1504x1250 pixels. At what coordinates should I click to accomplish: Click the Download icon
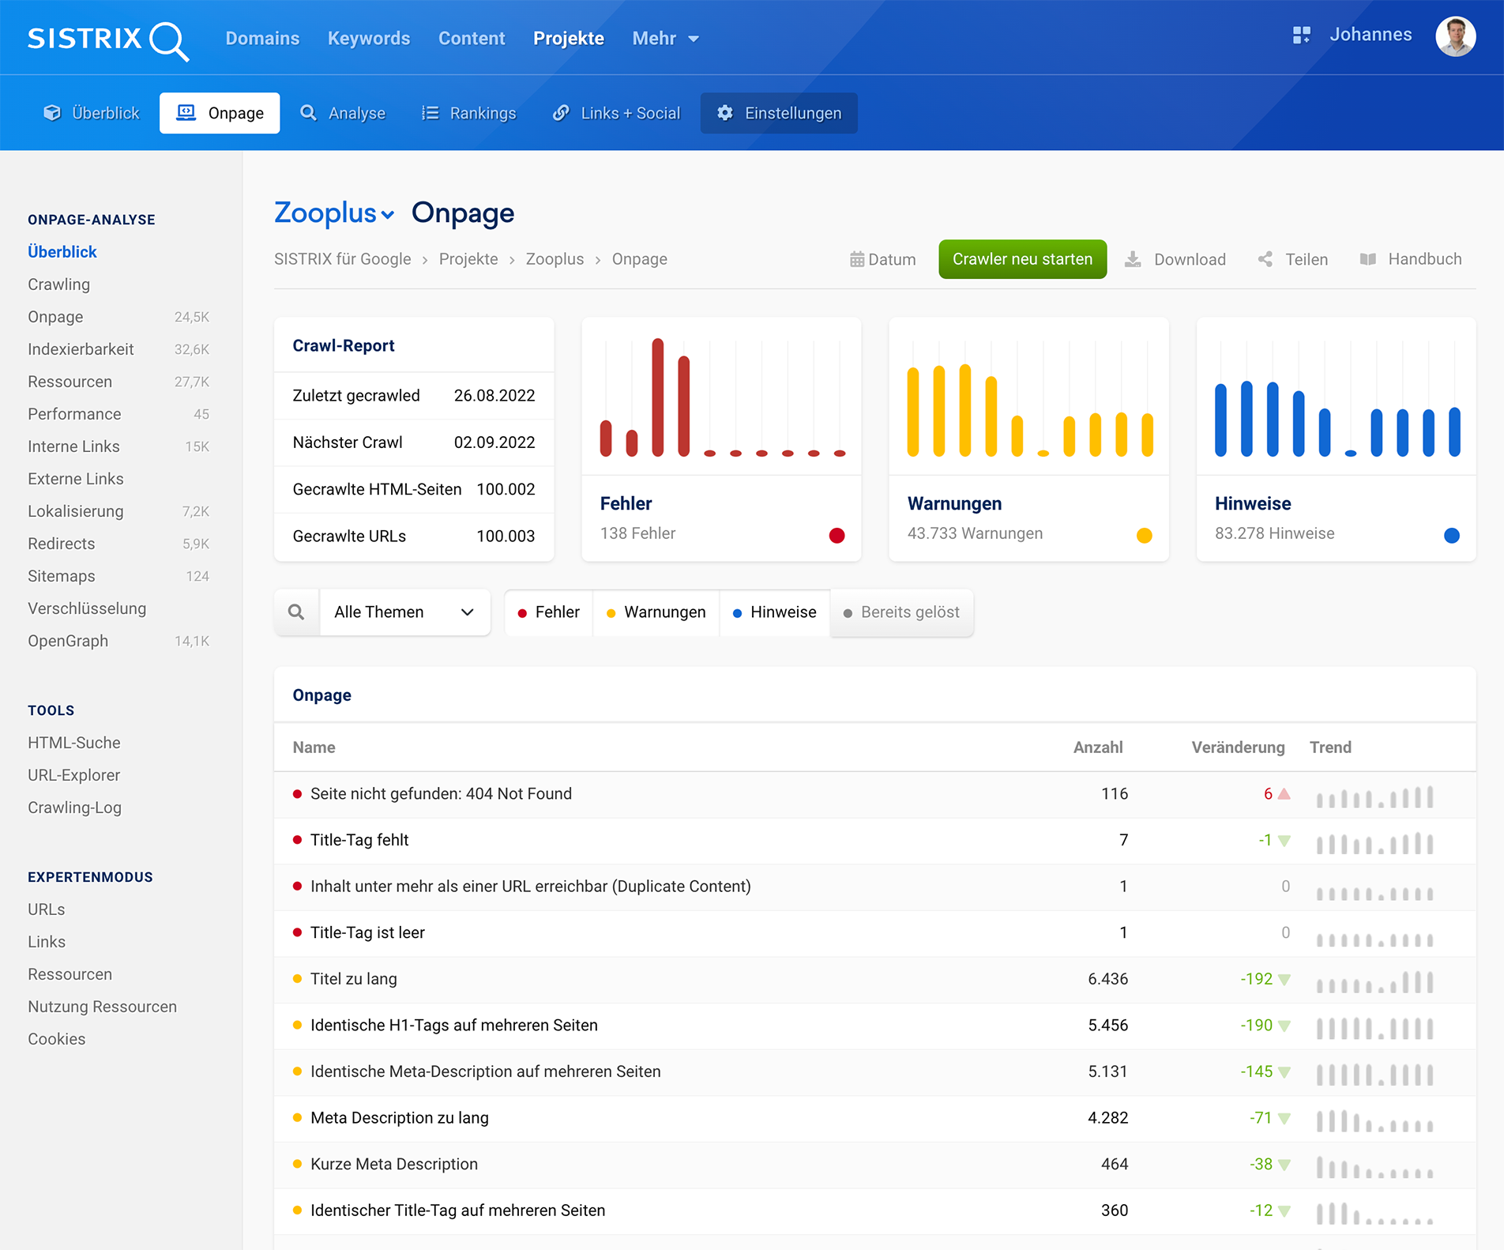click(1133, 259)
